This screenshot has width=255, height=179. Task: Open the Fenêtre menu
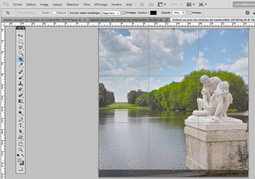[x=117, y=5]
